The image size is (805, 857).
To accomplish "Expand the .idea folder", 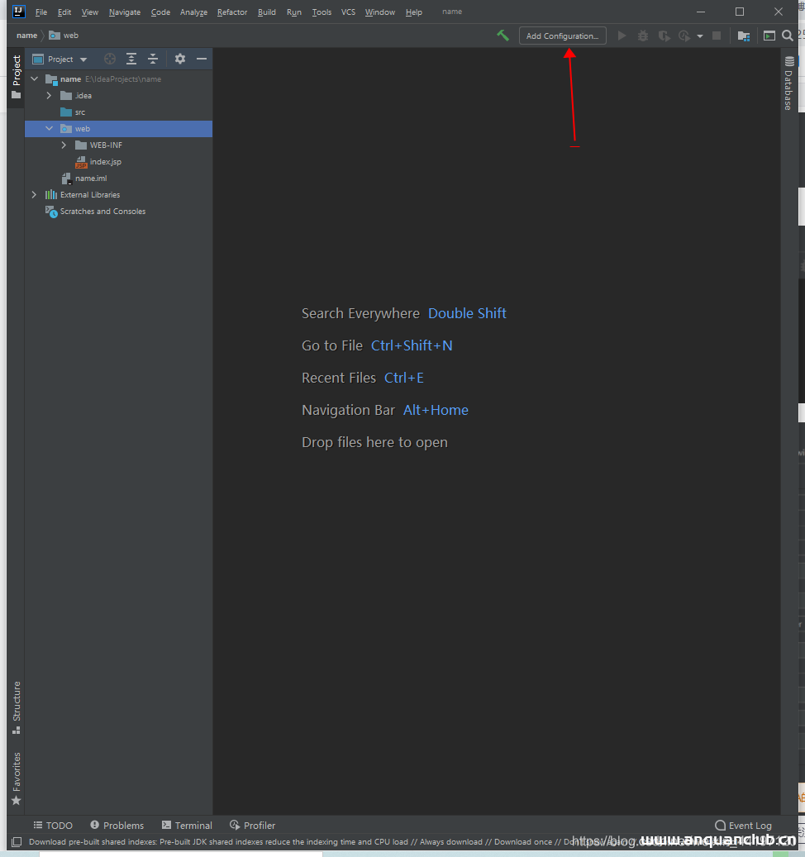I will (x=49, y=96).
